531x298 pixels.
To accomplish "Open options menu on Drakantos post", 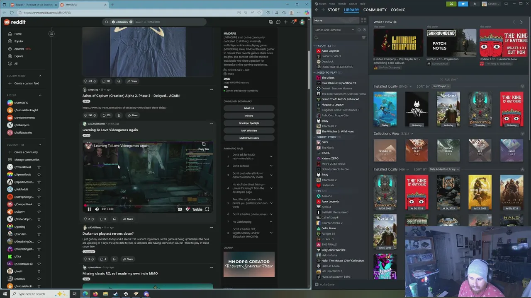I will (x=211, y=227).
